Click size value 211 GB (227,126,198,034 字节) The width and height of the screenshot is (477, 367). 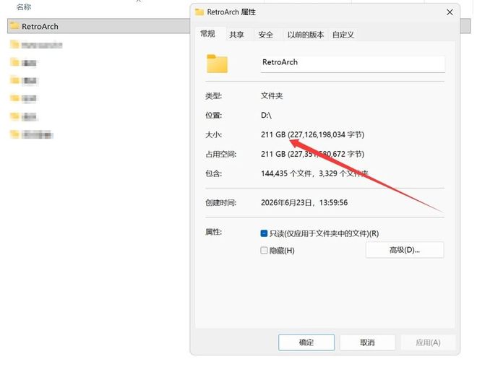point(312,134)
